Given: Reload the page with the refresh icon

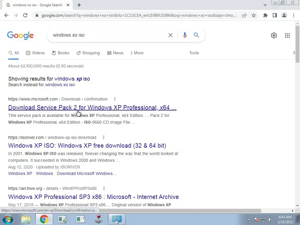Looking at the screenshot, I should pyautogui.click(x=25, y=15).
